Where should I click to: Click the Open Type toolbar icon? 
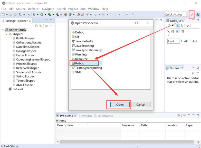[x=79, y=14]
